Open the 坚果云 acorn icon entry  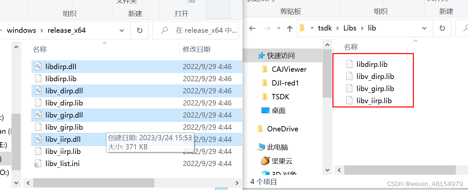[x=265, y=161]
